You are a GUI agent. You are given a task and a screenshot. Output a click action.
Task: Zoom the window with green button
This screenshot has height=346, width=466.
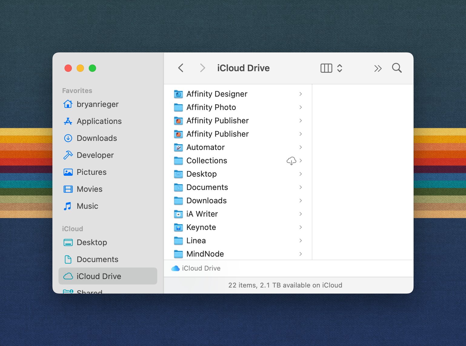(x=92, y=68)
